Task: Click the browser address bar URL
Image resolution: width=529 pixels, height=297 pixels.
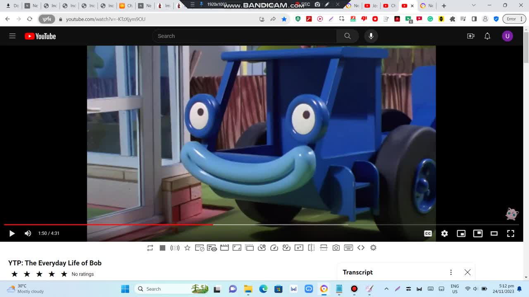Action: pyautogui.click(x=105, y=19)
